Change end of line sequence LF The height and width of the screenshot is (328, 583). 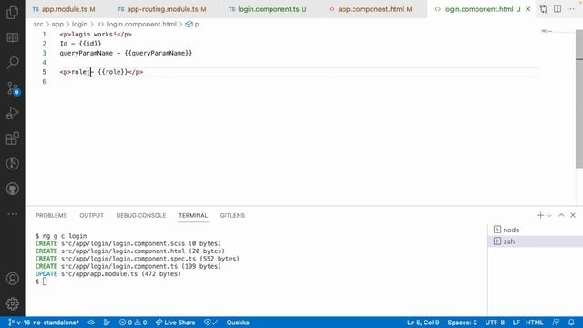(x=517, y=323)
